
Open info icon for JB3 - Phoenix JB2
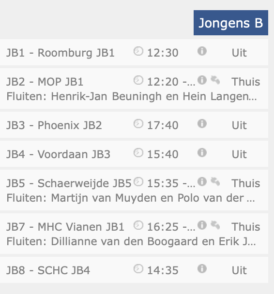(x=202, y=124)
